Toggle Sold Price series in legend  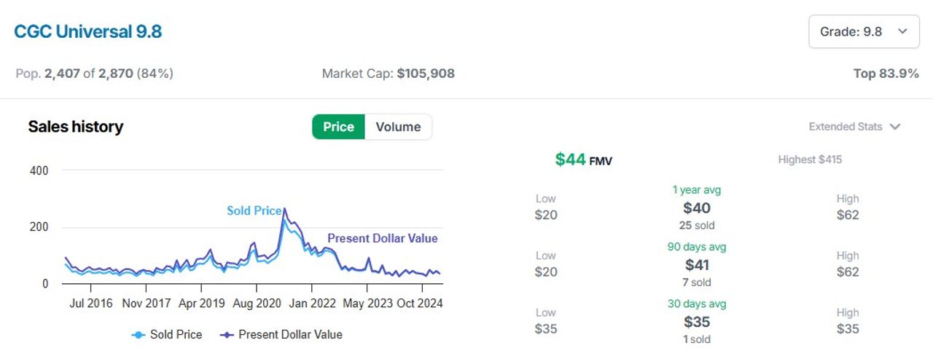(x=167, y=335)
